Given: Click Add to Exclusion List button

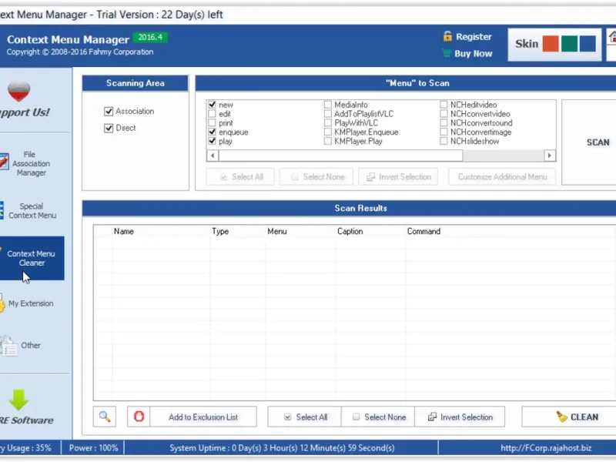Looking at the screenshot, I should pos(203,417).
